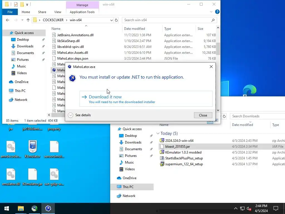Open quick access toolbar customize dropdown

tap(27, 4)
